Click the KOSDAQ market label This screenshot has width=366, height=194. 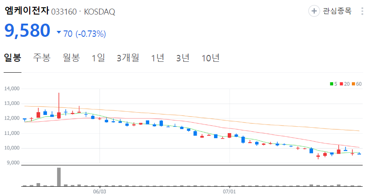pyautogui.click(x=99, y=12)
